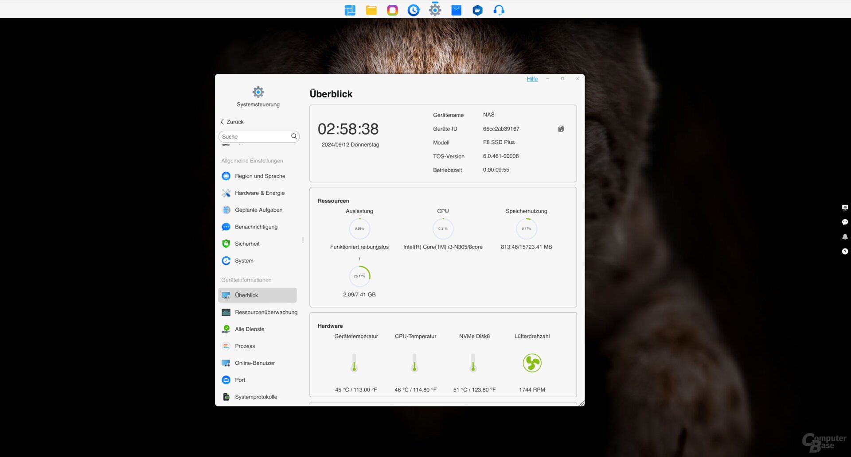Open Systemprotokolle from the sidebar

(256, 397)
